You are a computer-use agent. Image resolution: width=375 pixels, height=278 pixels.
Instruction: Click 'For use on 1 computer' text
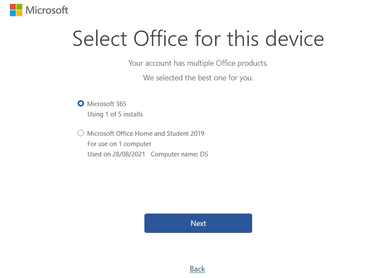click(119, 144)
